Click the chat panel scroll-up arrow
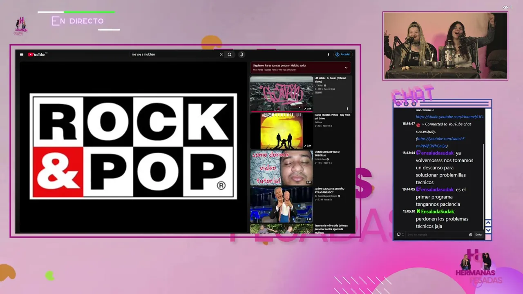Viewport: 523px width, 294px height. [488, 223]
